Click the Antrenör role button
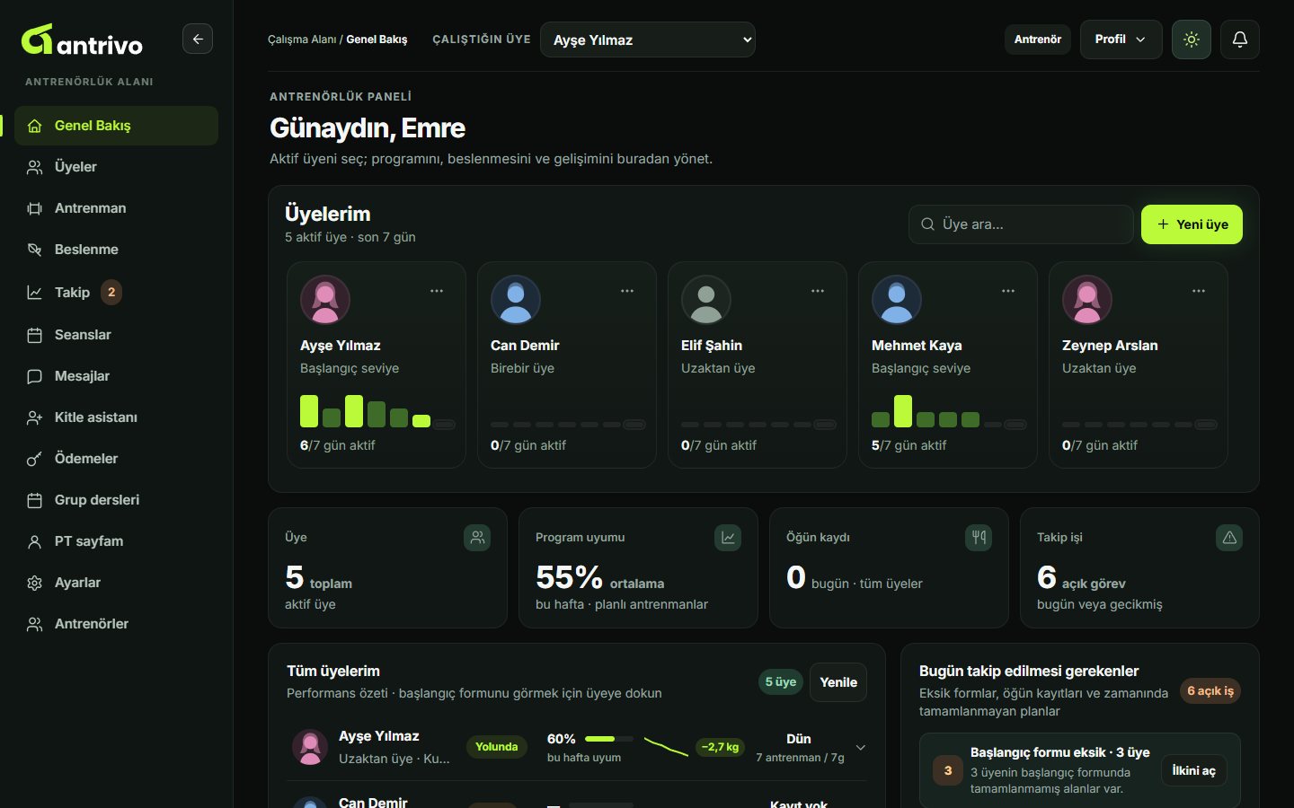 coord(1038,40)
